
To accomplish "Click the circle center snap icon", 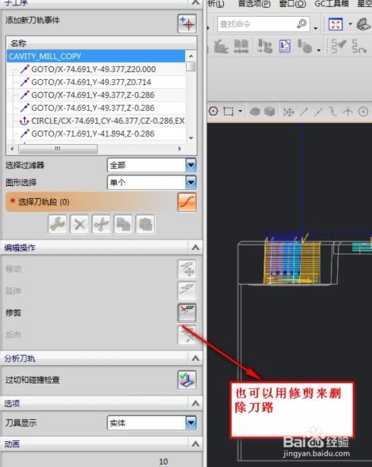I will point(363,112).
